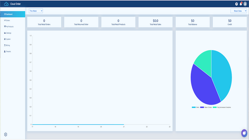Click the Total Retail Orders card
The image size is (249, 140).
44,22
